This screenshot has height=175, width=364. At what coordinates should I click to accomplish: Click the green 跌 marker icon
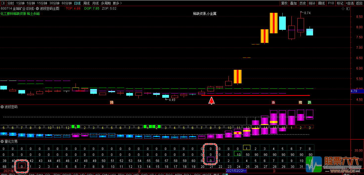click(x=309, y=102)
